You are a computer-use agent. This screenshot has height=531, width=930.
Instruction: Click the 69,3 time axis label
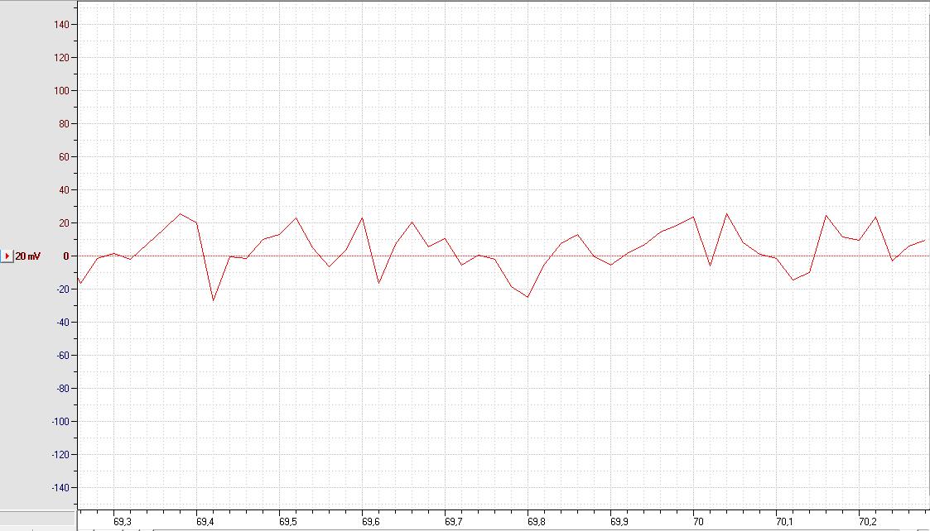point(123,522)
